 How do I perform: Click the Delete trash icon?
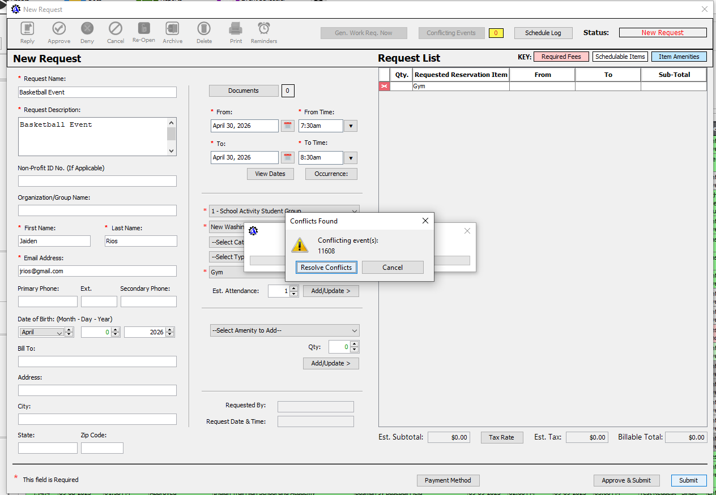point(204,29)
